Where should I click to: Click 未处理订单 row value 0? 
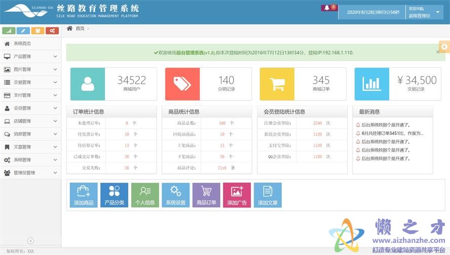pos(127,123)
